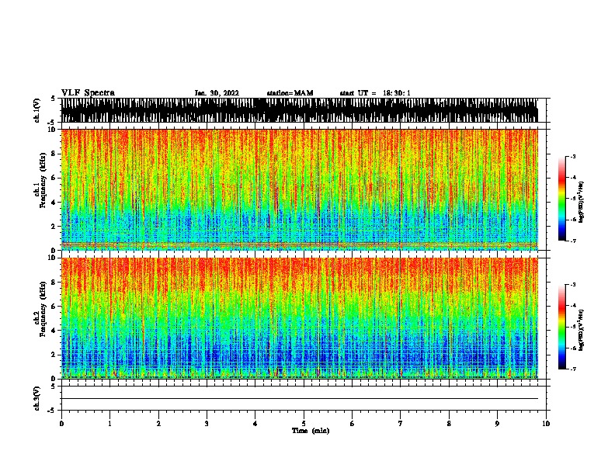The image size is (615, 475).
Task: Click the "ch.3(V)" axis label
Action: click(36, 398)
